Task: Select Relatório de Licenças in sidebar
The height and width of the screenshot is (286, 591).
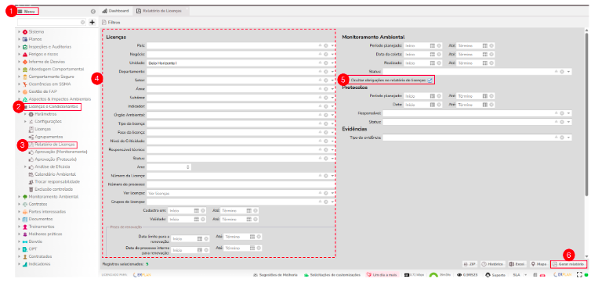Action: (53, 145)
